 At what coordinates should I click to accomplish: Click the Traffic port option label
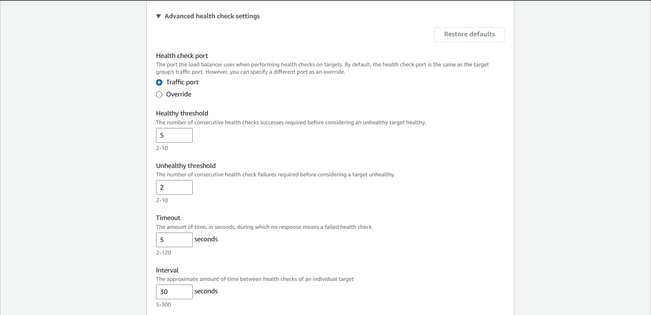coord(182,83)
